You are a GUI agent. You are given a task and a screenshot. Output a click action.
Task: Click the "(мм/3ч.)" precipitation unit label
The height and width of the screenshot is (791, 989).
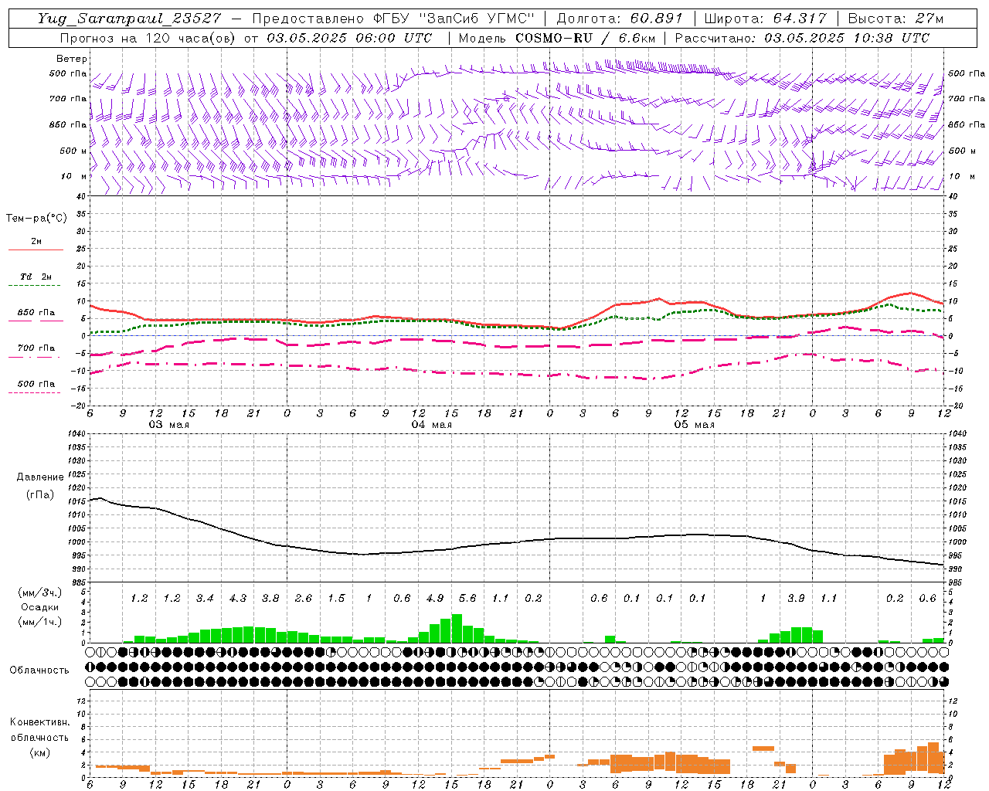point(39,592)
